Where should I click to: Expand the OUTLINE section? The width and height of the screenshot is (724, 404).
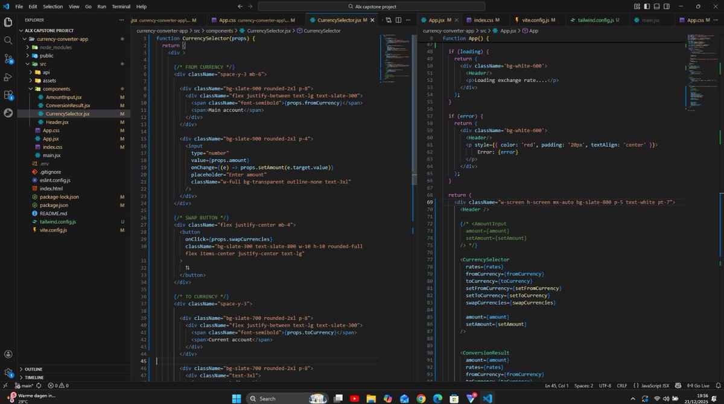pyautogui.click(x=33, y=369)
